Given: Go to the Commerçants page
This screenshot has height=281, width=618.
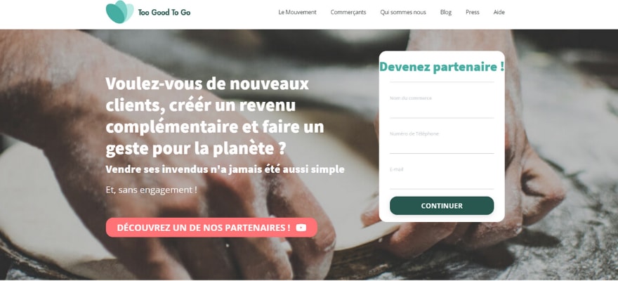Looking at the screenshot, I should coord(348,12).
